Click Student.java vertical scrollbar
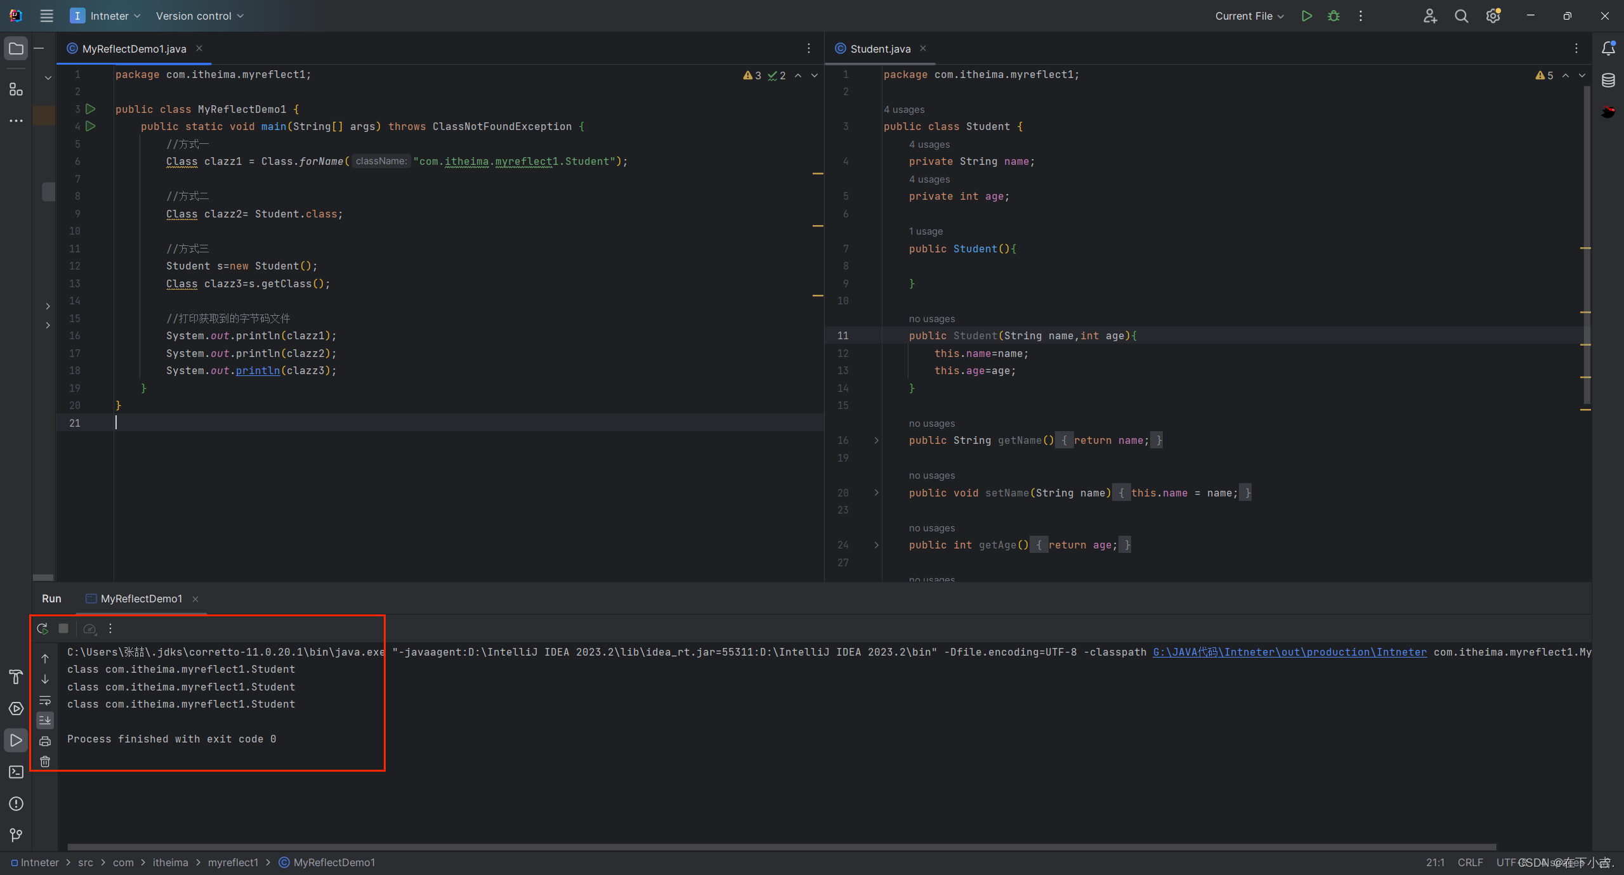The width and height of the screenshot is (1624, 875). point(1587,244)
